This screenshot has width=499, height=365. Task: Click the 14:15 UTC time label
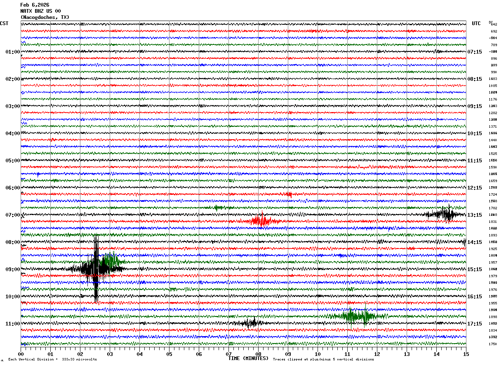pyautogui.click(x=475, y=242)
